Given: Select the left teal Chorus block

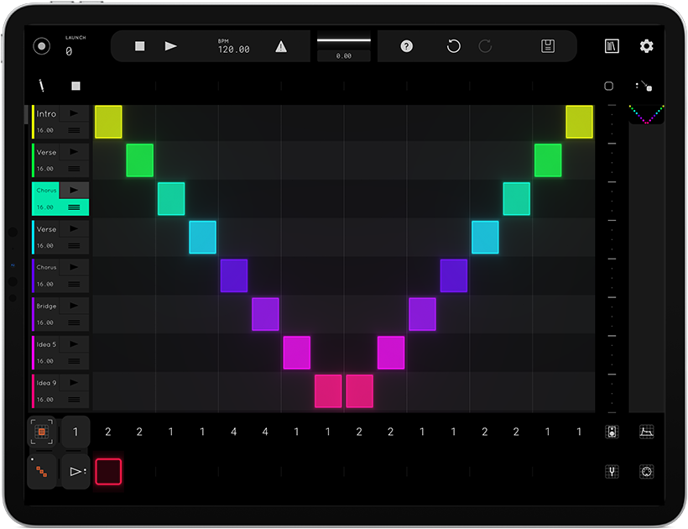Looking at the screenshot, I should [171, 199].
